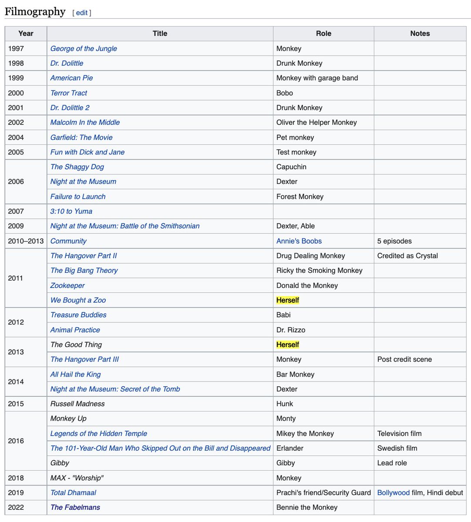This screenshot has height=522, width=471.
Task: Open Secret of the Tomb link
Action: click(x=115, y=389)
